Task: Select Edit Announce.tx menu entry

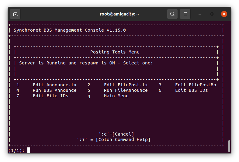Action: (x=54, y=85)
